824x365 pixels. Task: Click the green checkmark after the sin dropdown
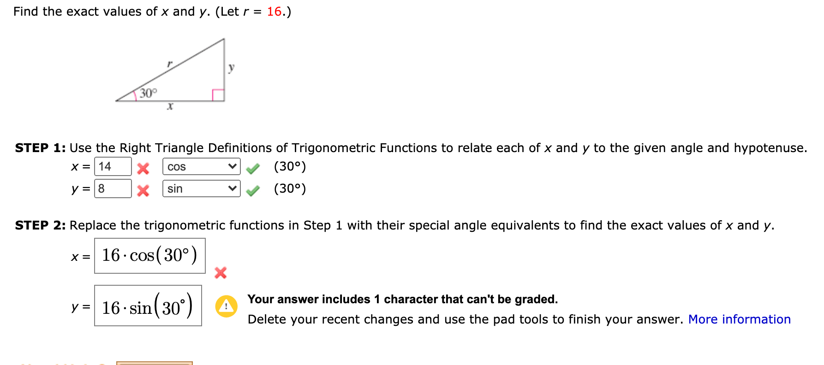[253, 189]
